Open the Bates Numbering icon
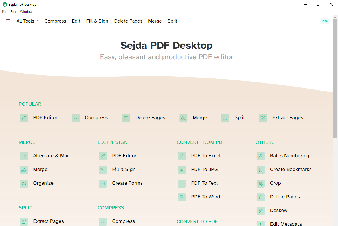 coord(260,156)
